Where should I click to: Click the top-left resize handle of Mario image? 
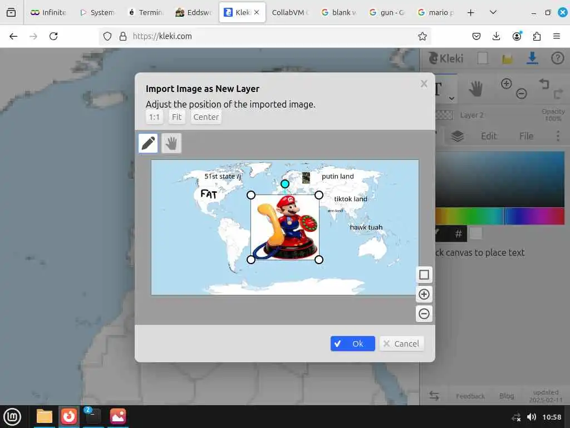click(x=251, y=195)
